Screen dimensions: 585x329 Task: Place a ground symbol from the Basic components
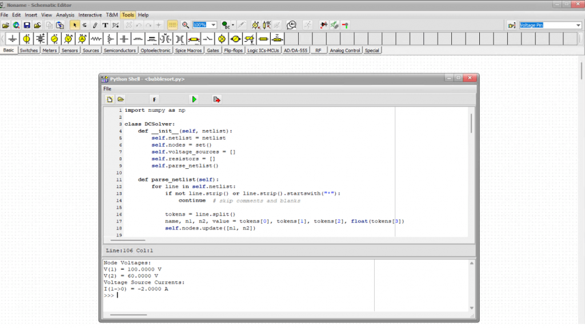(x=12, y=39)
